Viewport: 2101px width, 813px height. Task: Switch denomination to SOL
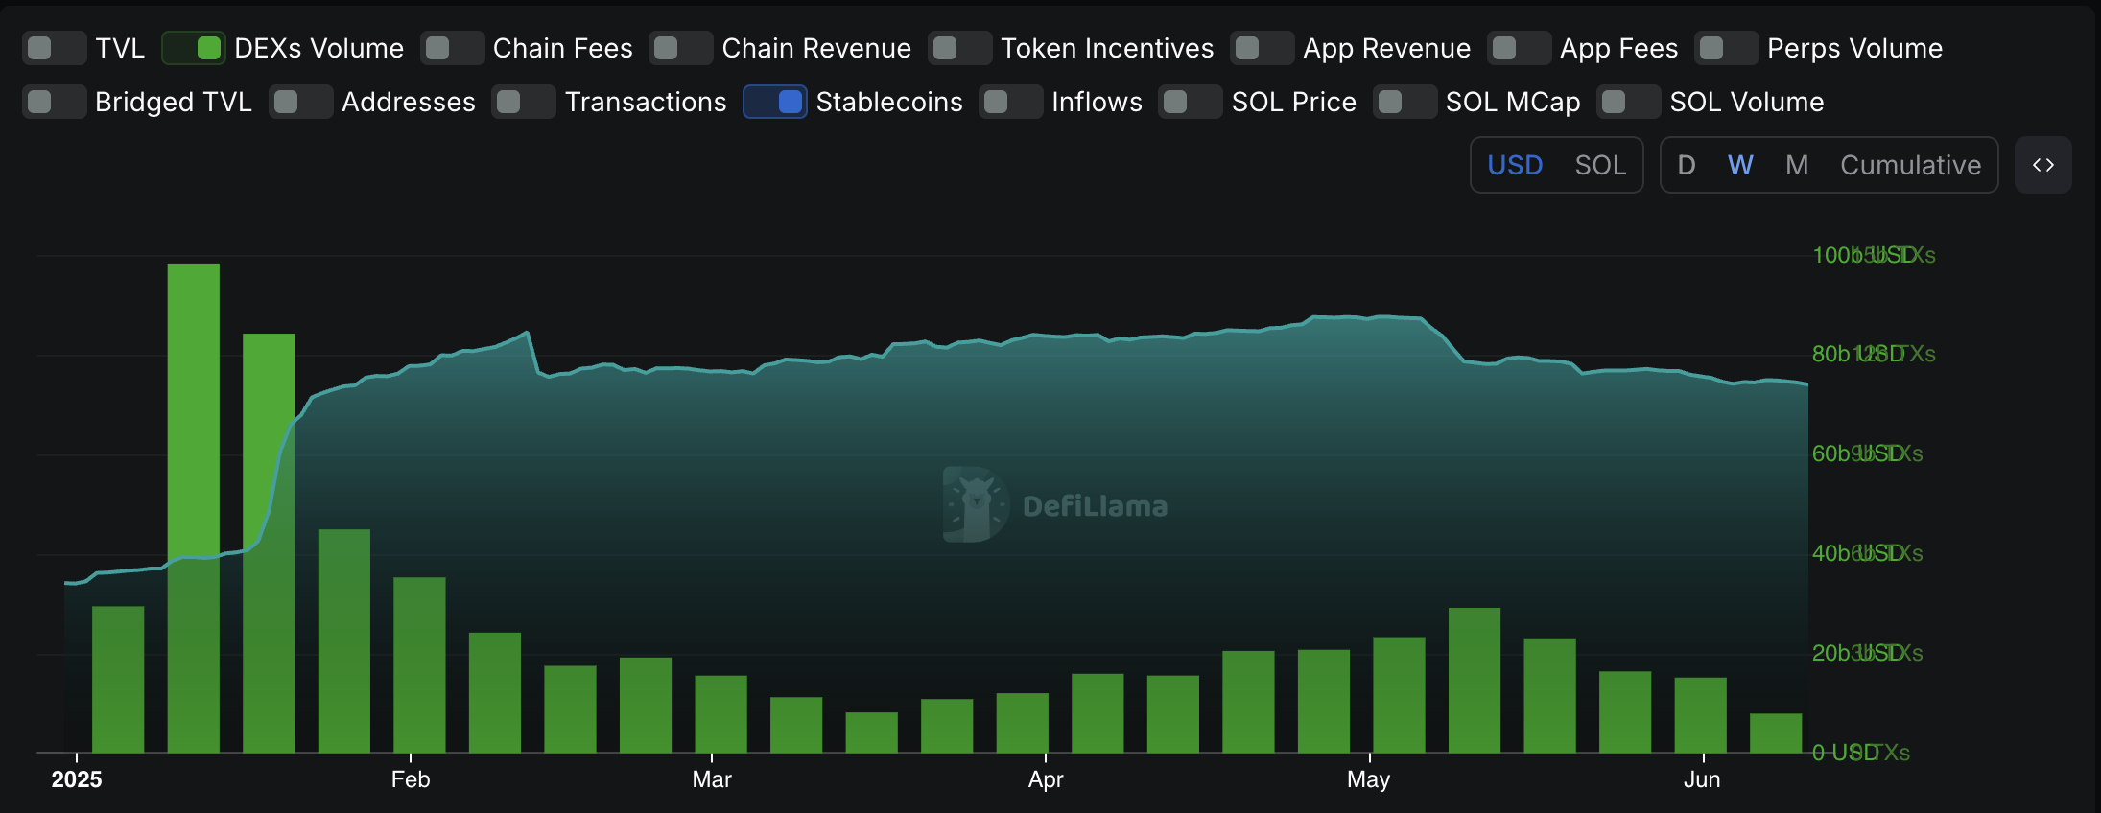pos(1600,165)
